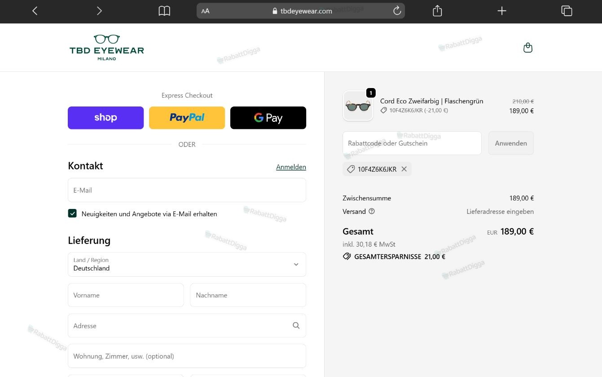This screenshot has height=377, width=602.
Task: Click the address search magnifier icon
Action: (296, 325)
